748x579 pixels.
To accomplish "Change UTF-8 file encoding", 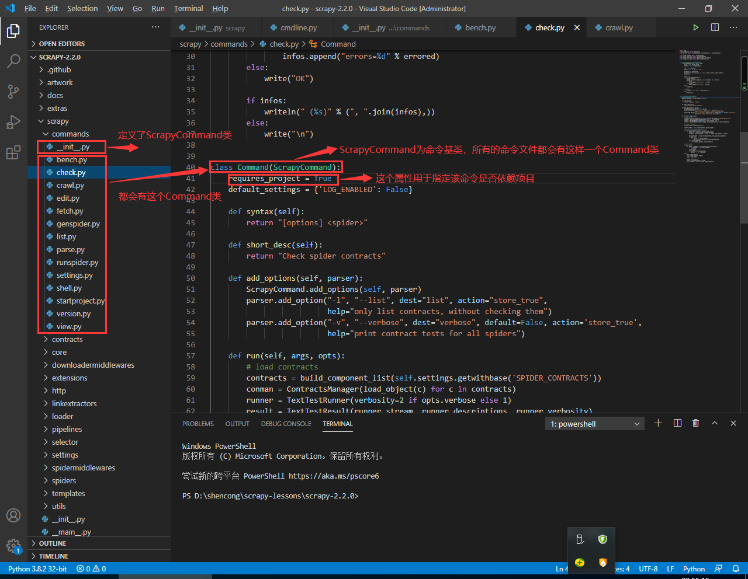I will pos(648,568).
